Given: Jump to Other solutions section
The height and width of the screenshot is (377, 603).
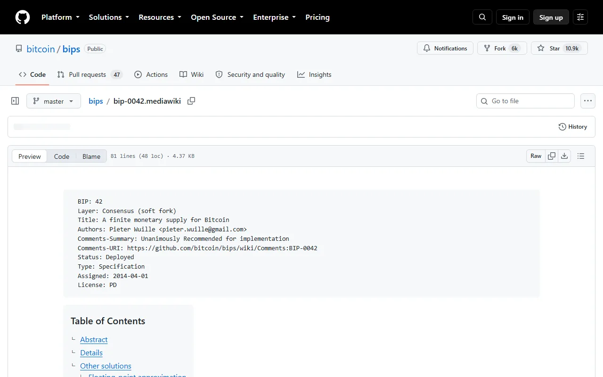Looking at the screenshot, I should point(106,366).
